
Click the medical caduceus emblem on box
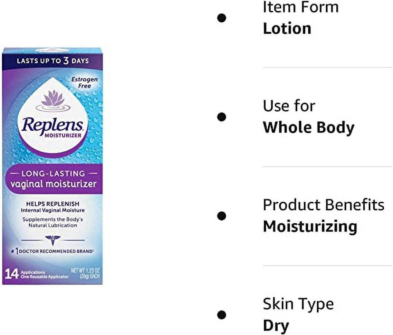pyautogui.click(x=52, y=240)
